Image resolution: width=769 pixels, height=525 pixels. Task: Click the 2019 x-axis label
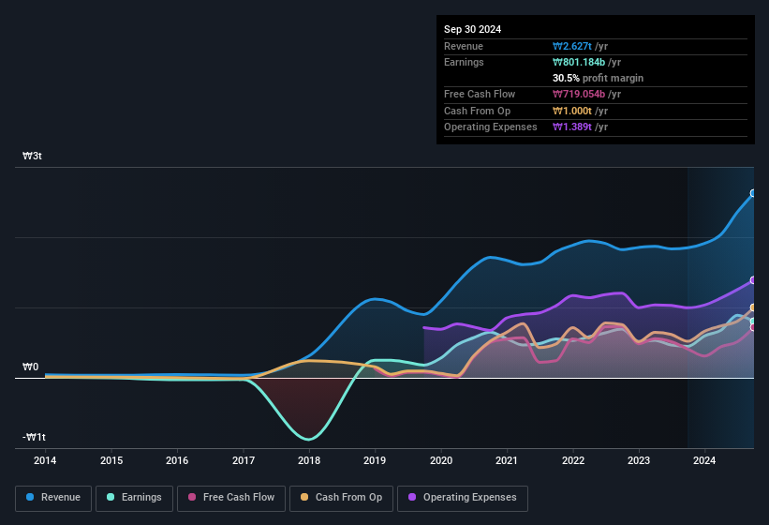pos(375,460)
